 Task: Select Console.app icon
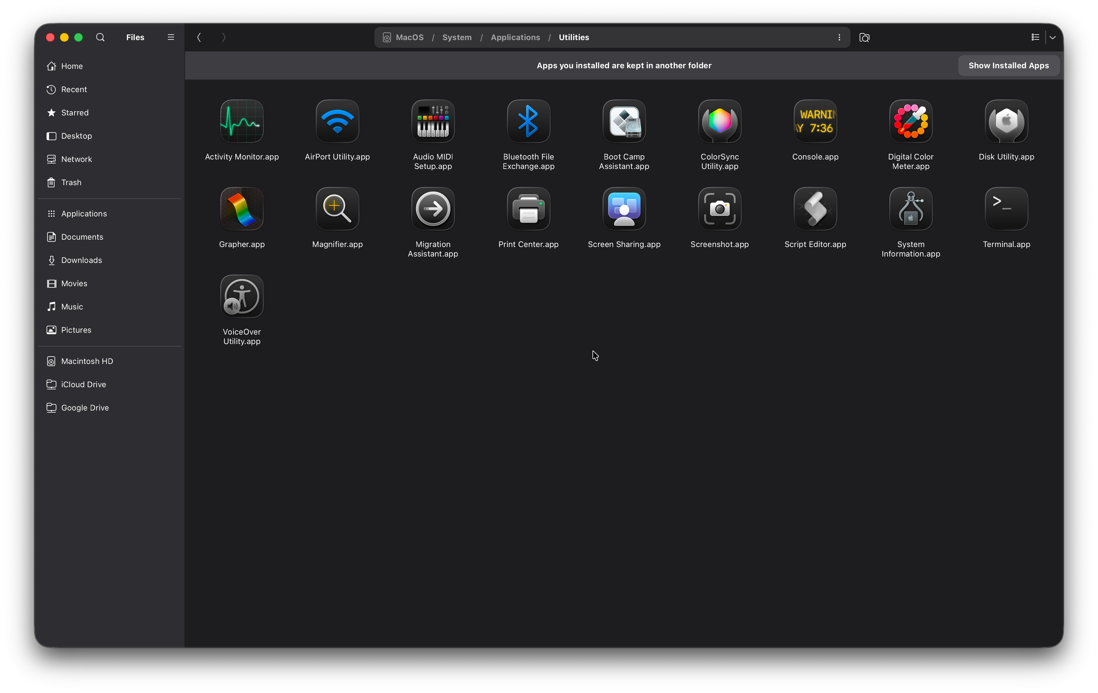click(815, 121)
